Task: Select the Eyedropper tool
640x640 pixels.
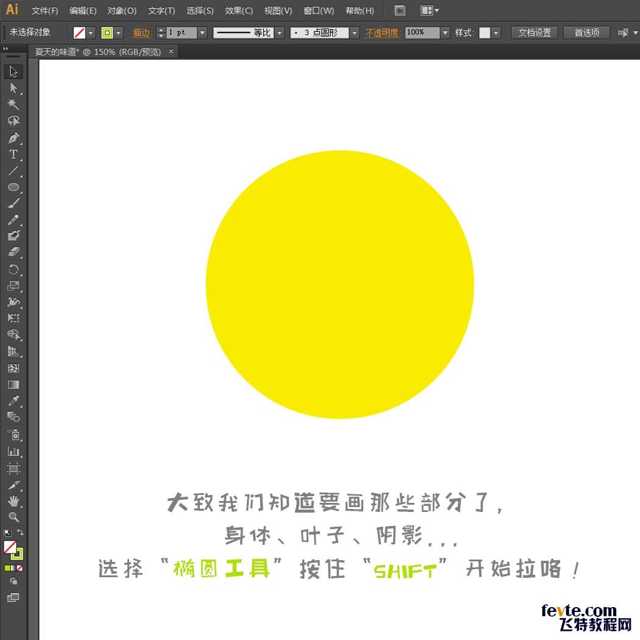Action: click(13, 401)
